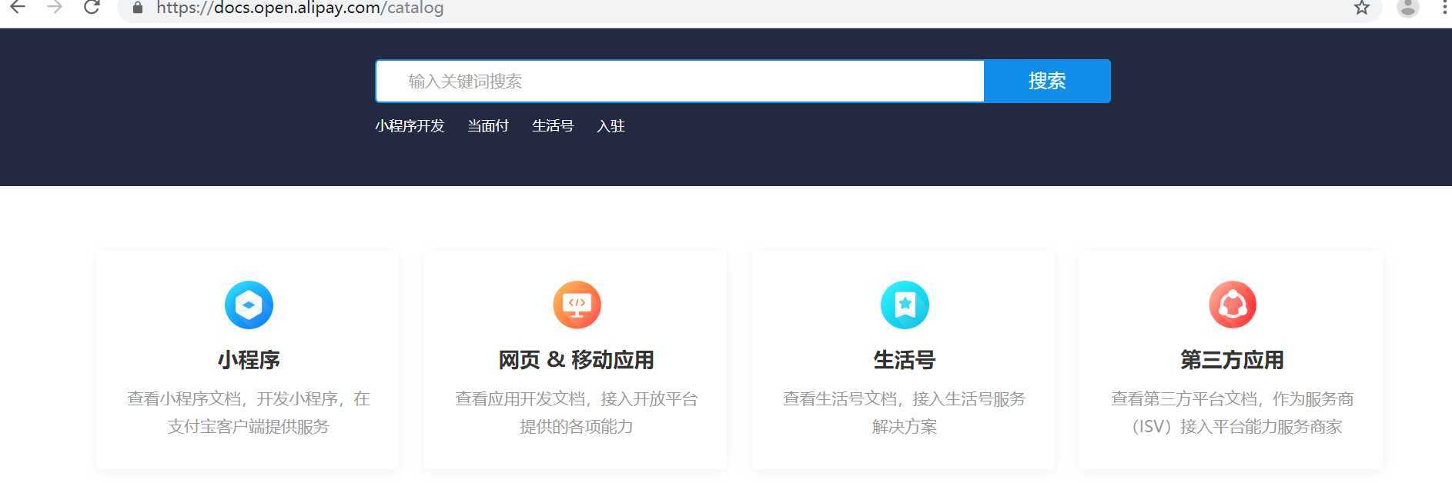Viewport: 1452px width, 483px height.
Task: Open the 小程序 card title
Action: click(x=249, y=360)
